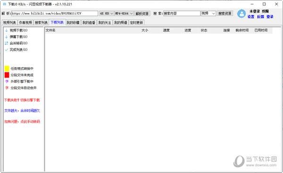The width and height of the screenshot is (283, 173).
Task: Sort by the 连接 column header
Action: click(226, 31)
